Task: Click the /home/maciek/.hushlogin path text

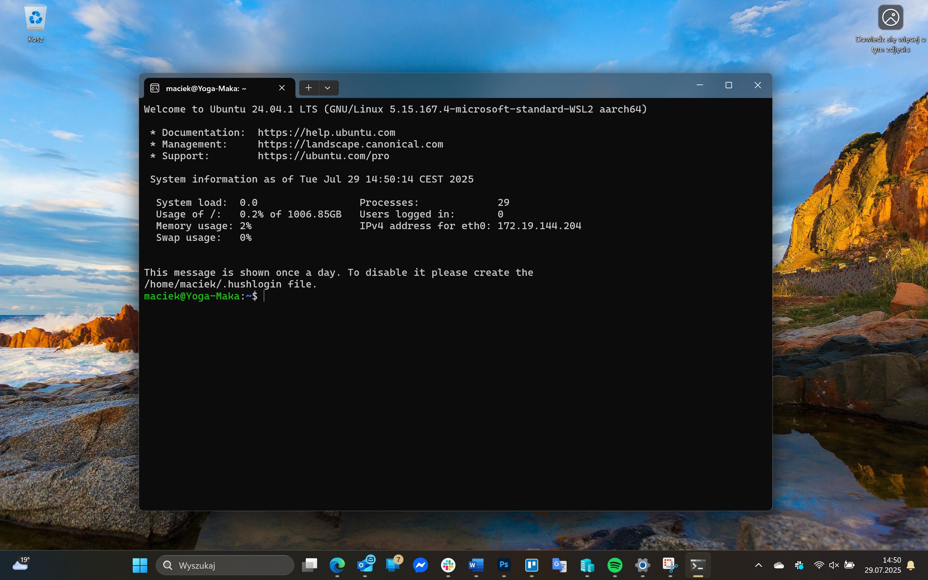Action: point(212,284)
